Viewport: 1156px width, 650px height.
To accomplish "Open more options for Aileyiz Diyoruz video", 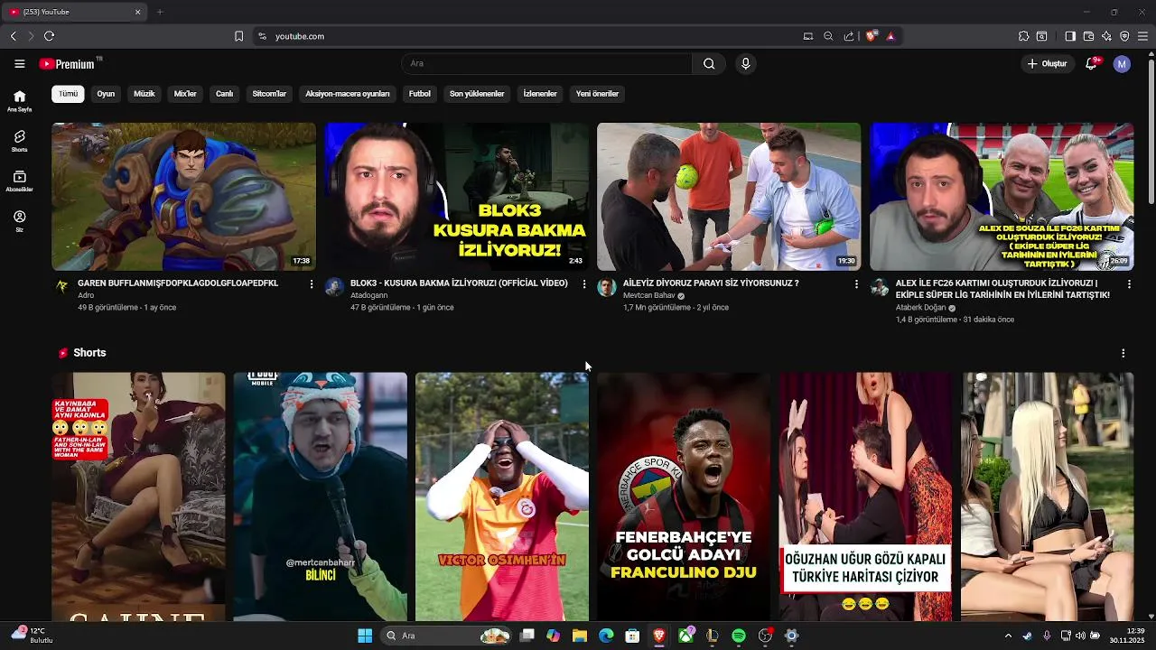I will [x=856, y=284].
